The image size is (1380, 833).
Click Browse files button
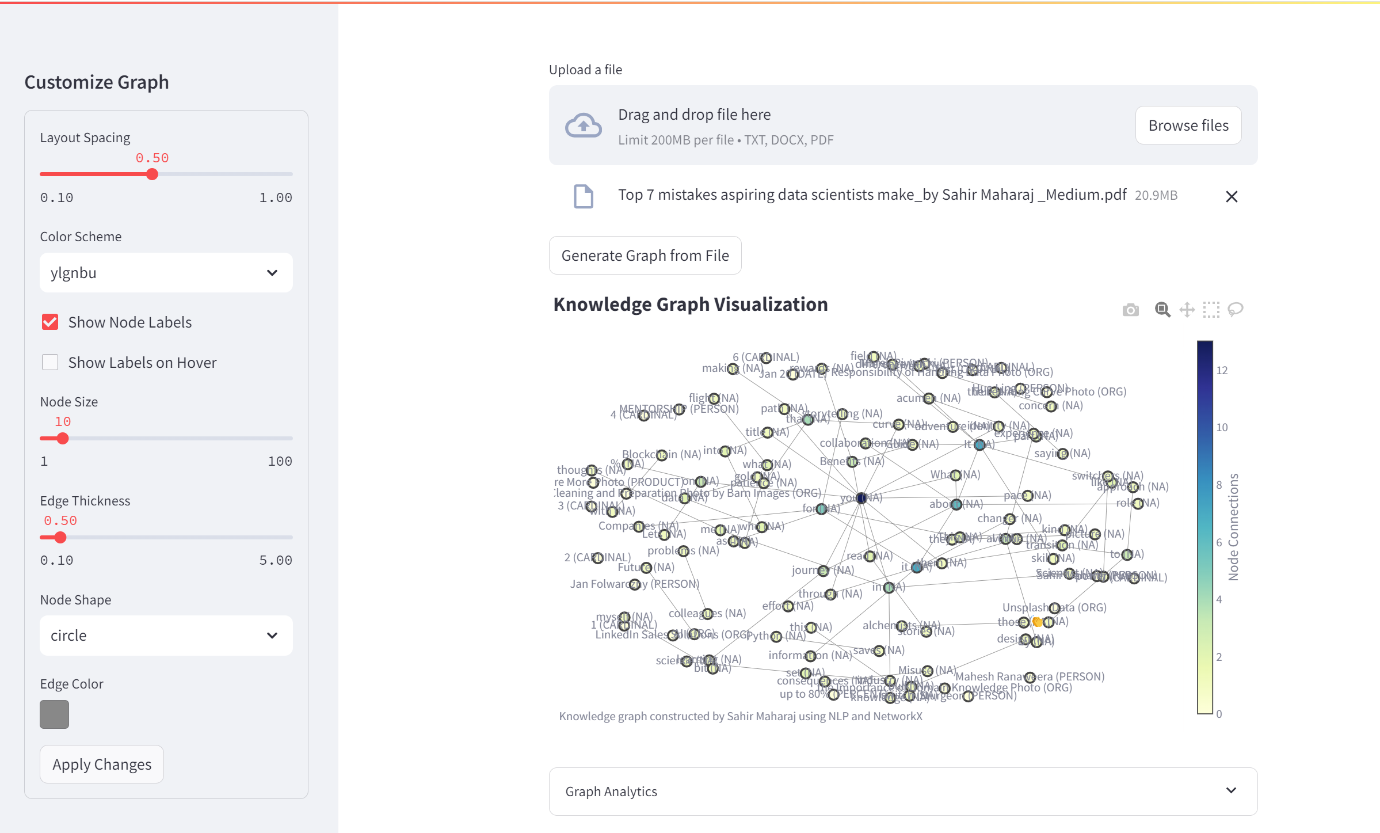point(1189,125)
